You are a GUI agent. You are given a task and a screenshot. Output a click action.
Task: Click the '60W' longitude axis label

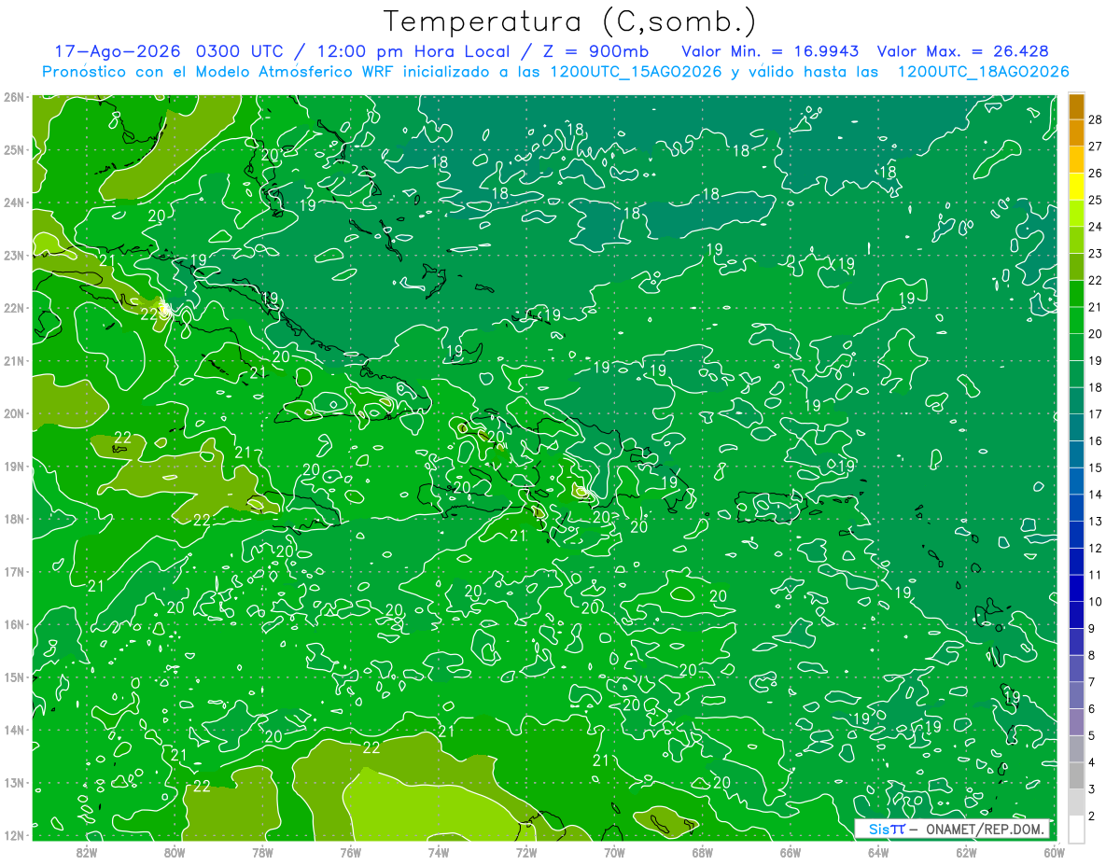pos(1054,851)
